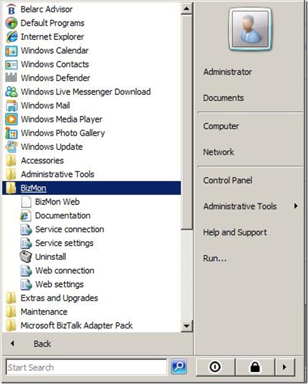
Task: Open Administrative Tools submenu arrow on the right
Action: 296,206
